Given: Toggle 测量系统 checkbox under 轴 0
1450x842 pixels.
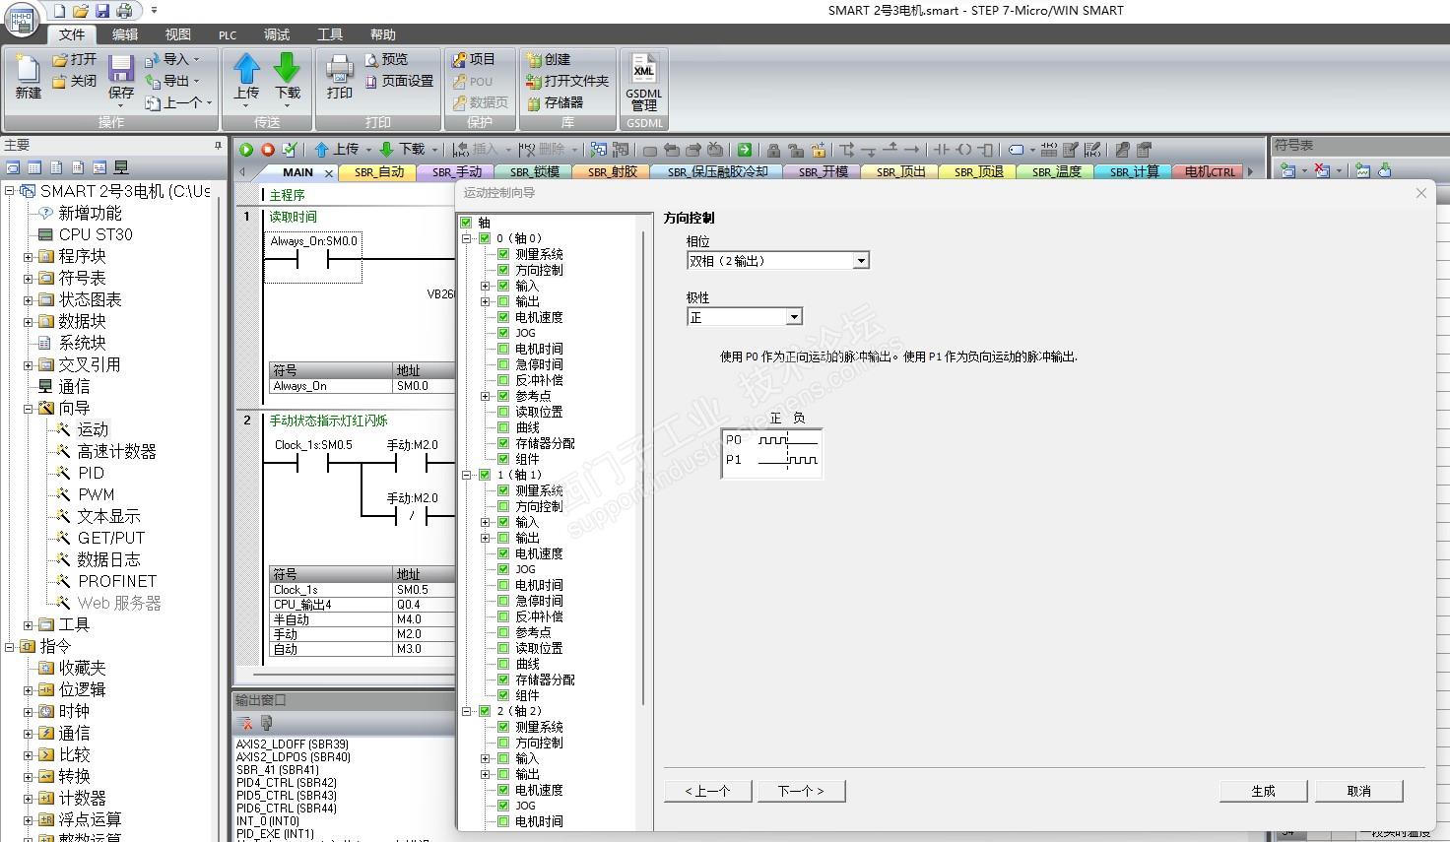Looking at the screenshot, I should [503, 254].
